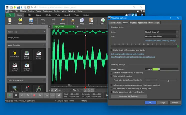186x115 pixels.
Task: Open the dropdown arrow next to Undo
Action: coord(48,21)
